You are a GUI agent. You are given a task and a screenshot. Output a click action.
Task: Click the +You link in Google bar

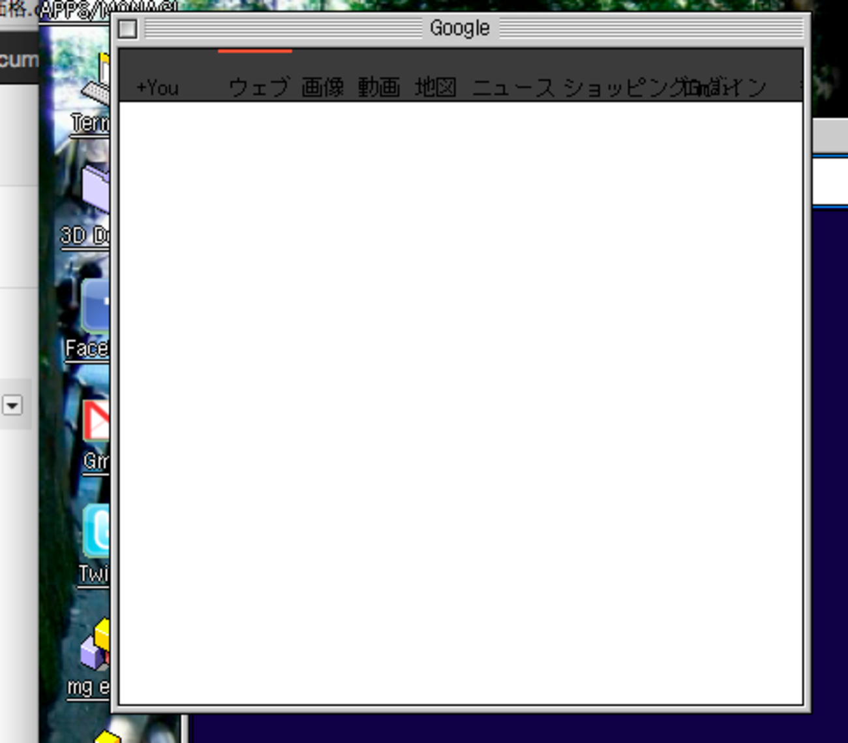coord(157,87)
